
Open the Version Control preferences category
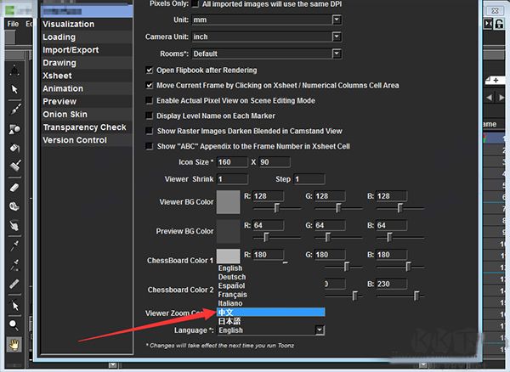click(x=75, y=140)
